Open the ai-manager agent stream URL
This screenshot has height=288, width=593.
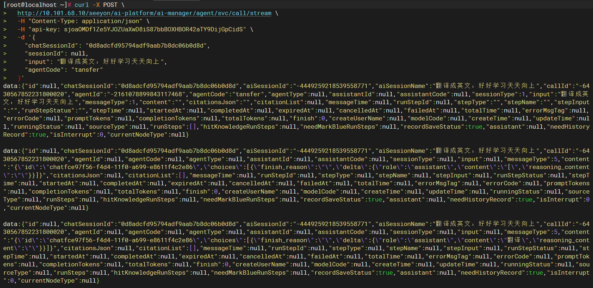click(144, 13)
